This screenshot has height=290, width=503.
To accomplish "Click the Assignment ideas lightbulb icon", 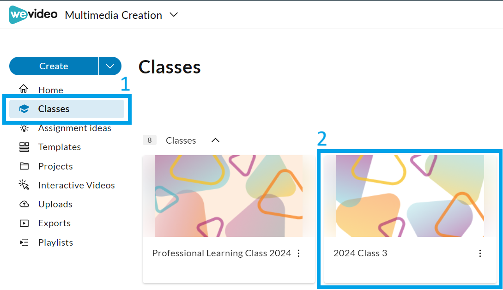I will click(x=24, y=128).
